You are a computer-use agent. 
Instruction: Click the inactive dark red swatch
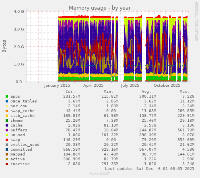click(7, 164)
